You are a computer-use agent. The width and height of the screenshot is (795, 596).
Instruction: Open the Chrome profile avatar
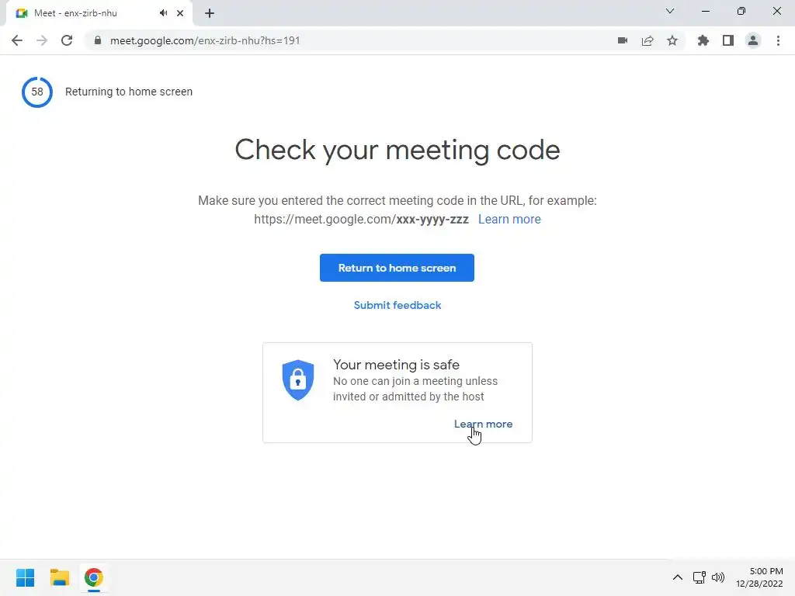coord(753,40)
